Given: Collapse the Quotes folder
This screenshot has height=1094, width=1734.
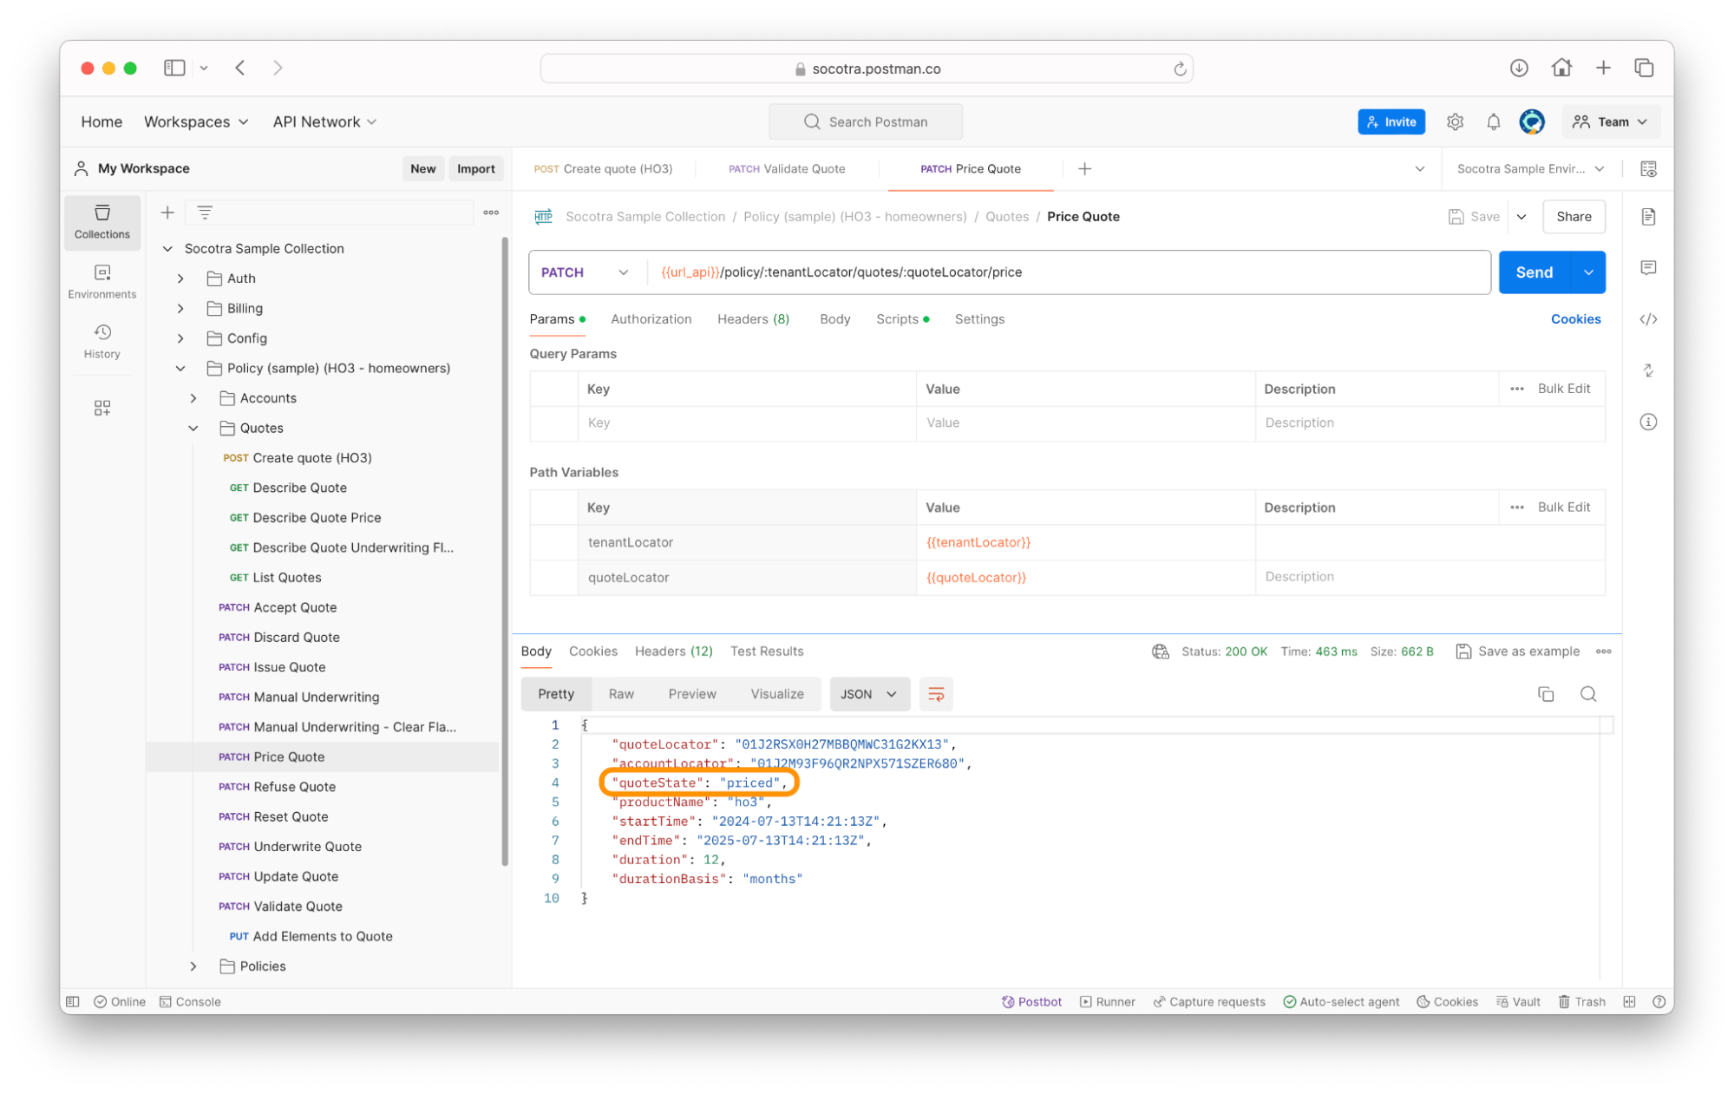Looking at the screenshot, I should [193, 428].
